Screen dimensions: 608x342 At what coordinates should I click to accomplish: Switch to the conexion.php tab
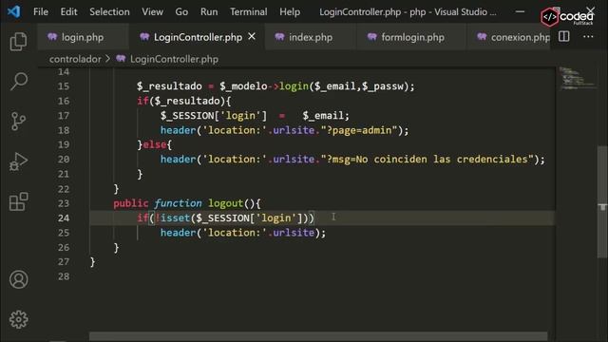[509, 37]
